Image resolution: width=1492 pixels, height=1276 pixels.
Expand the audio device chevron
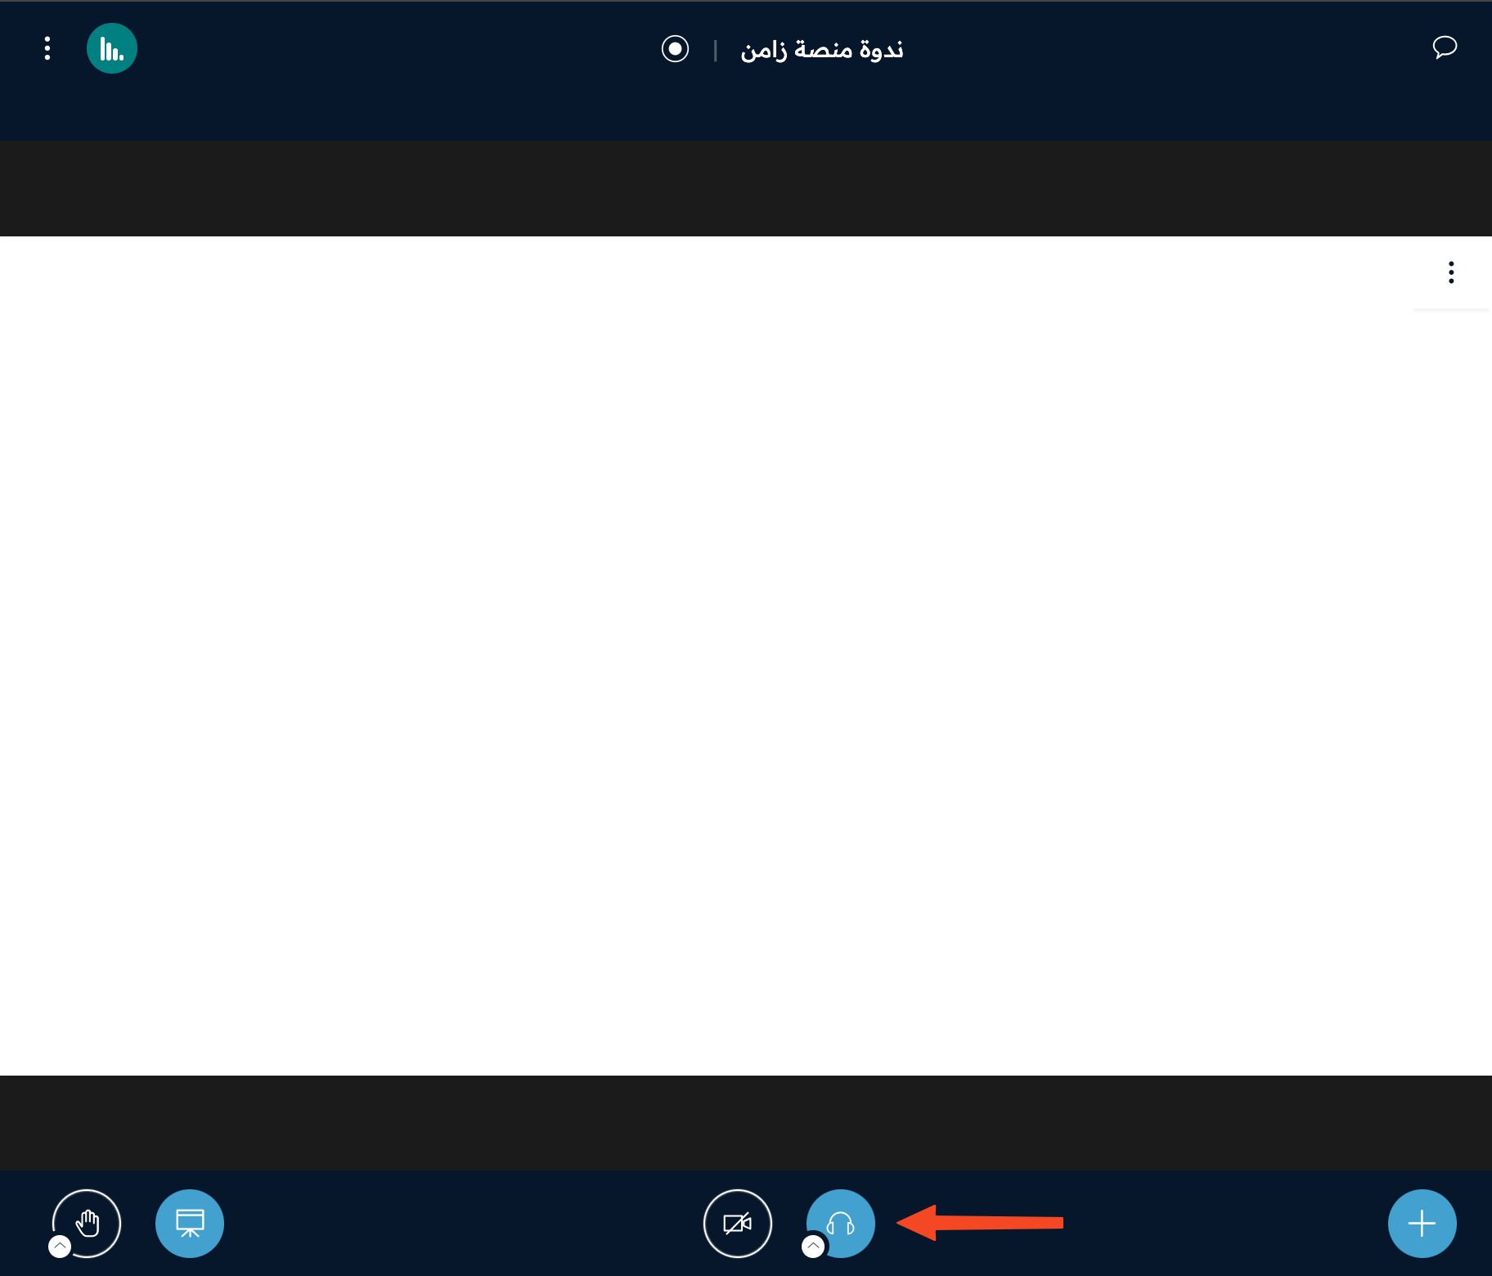click(x=813, y=1247)
